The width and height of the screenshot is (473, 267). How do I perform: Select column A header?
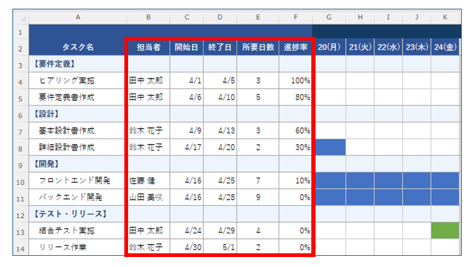tap(77, 17)
